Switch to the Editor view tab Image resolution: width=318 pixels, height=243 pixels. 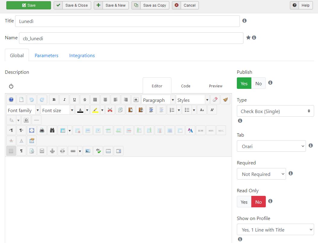pyautogui.click(x=157, y=86)
